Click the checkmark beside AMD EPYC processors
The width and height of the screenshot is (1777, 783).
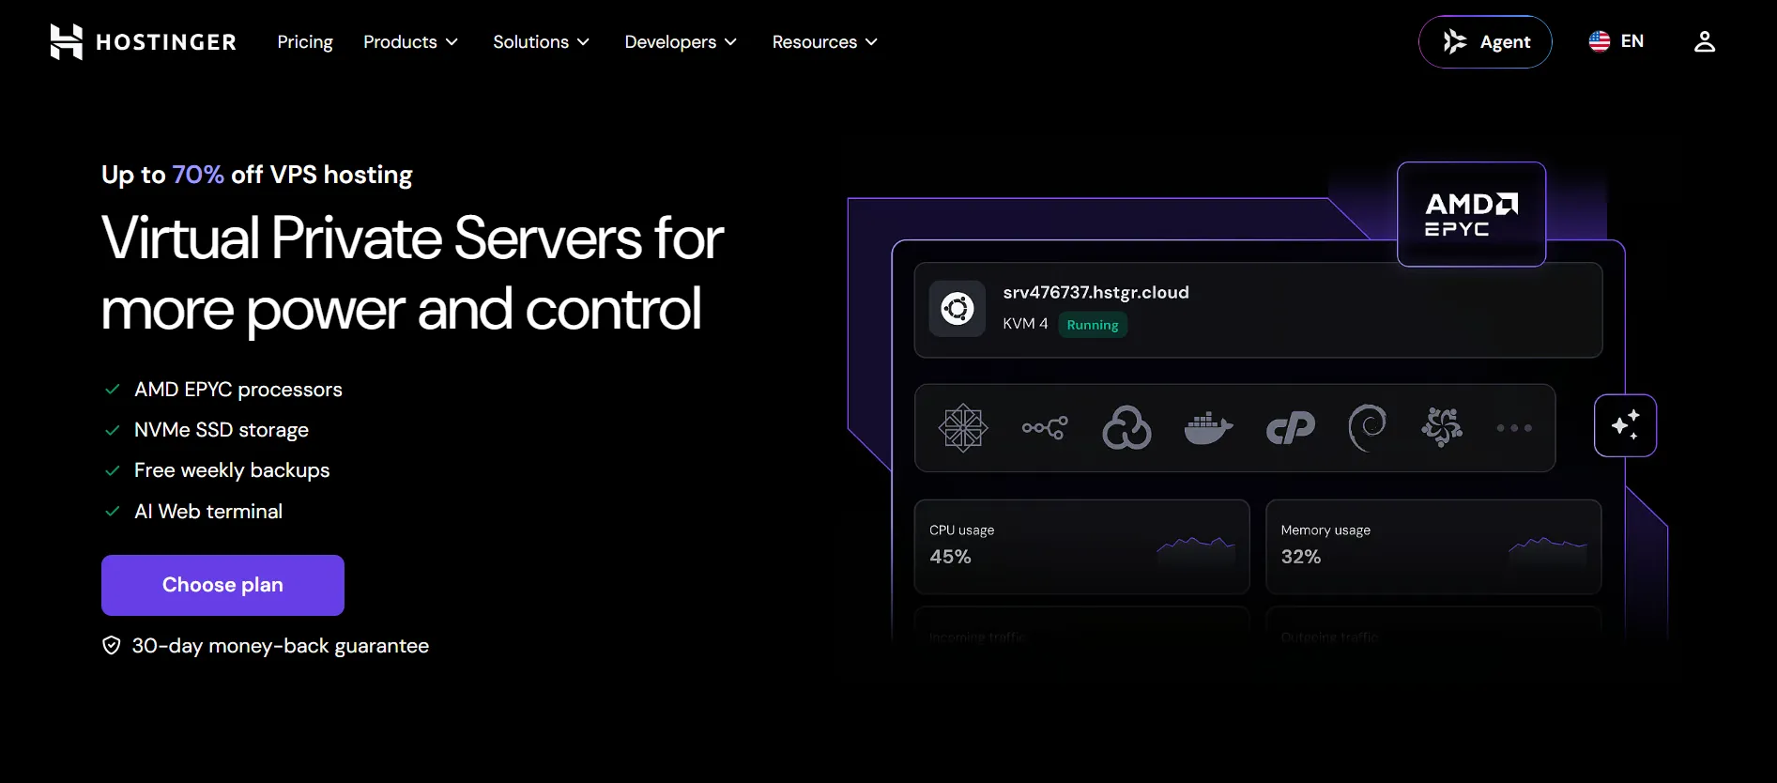click(x=113, y=390)
